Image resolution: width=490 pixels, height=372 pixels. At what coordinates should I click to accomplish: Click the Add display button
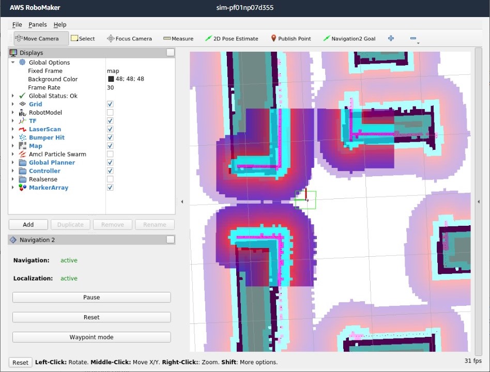pyautogui.click(x=28, y=225)
